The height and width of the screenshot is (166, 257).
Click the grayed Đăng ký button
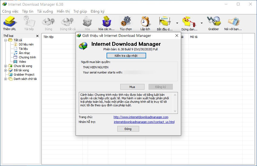[x=161, y=87]
